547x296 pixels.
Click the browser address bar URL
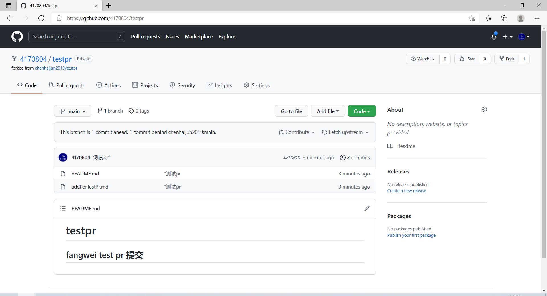point(105,18)
